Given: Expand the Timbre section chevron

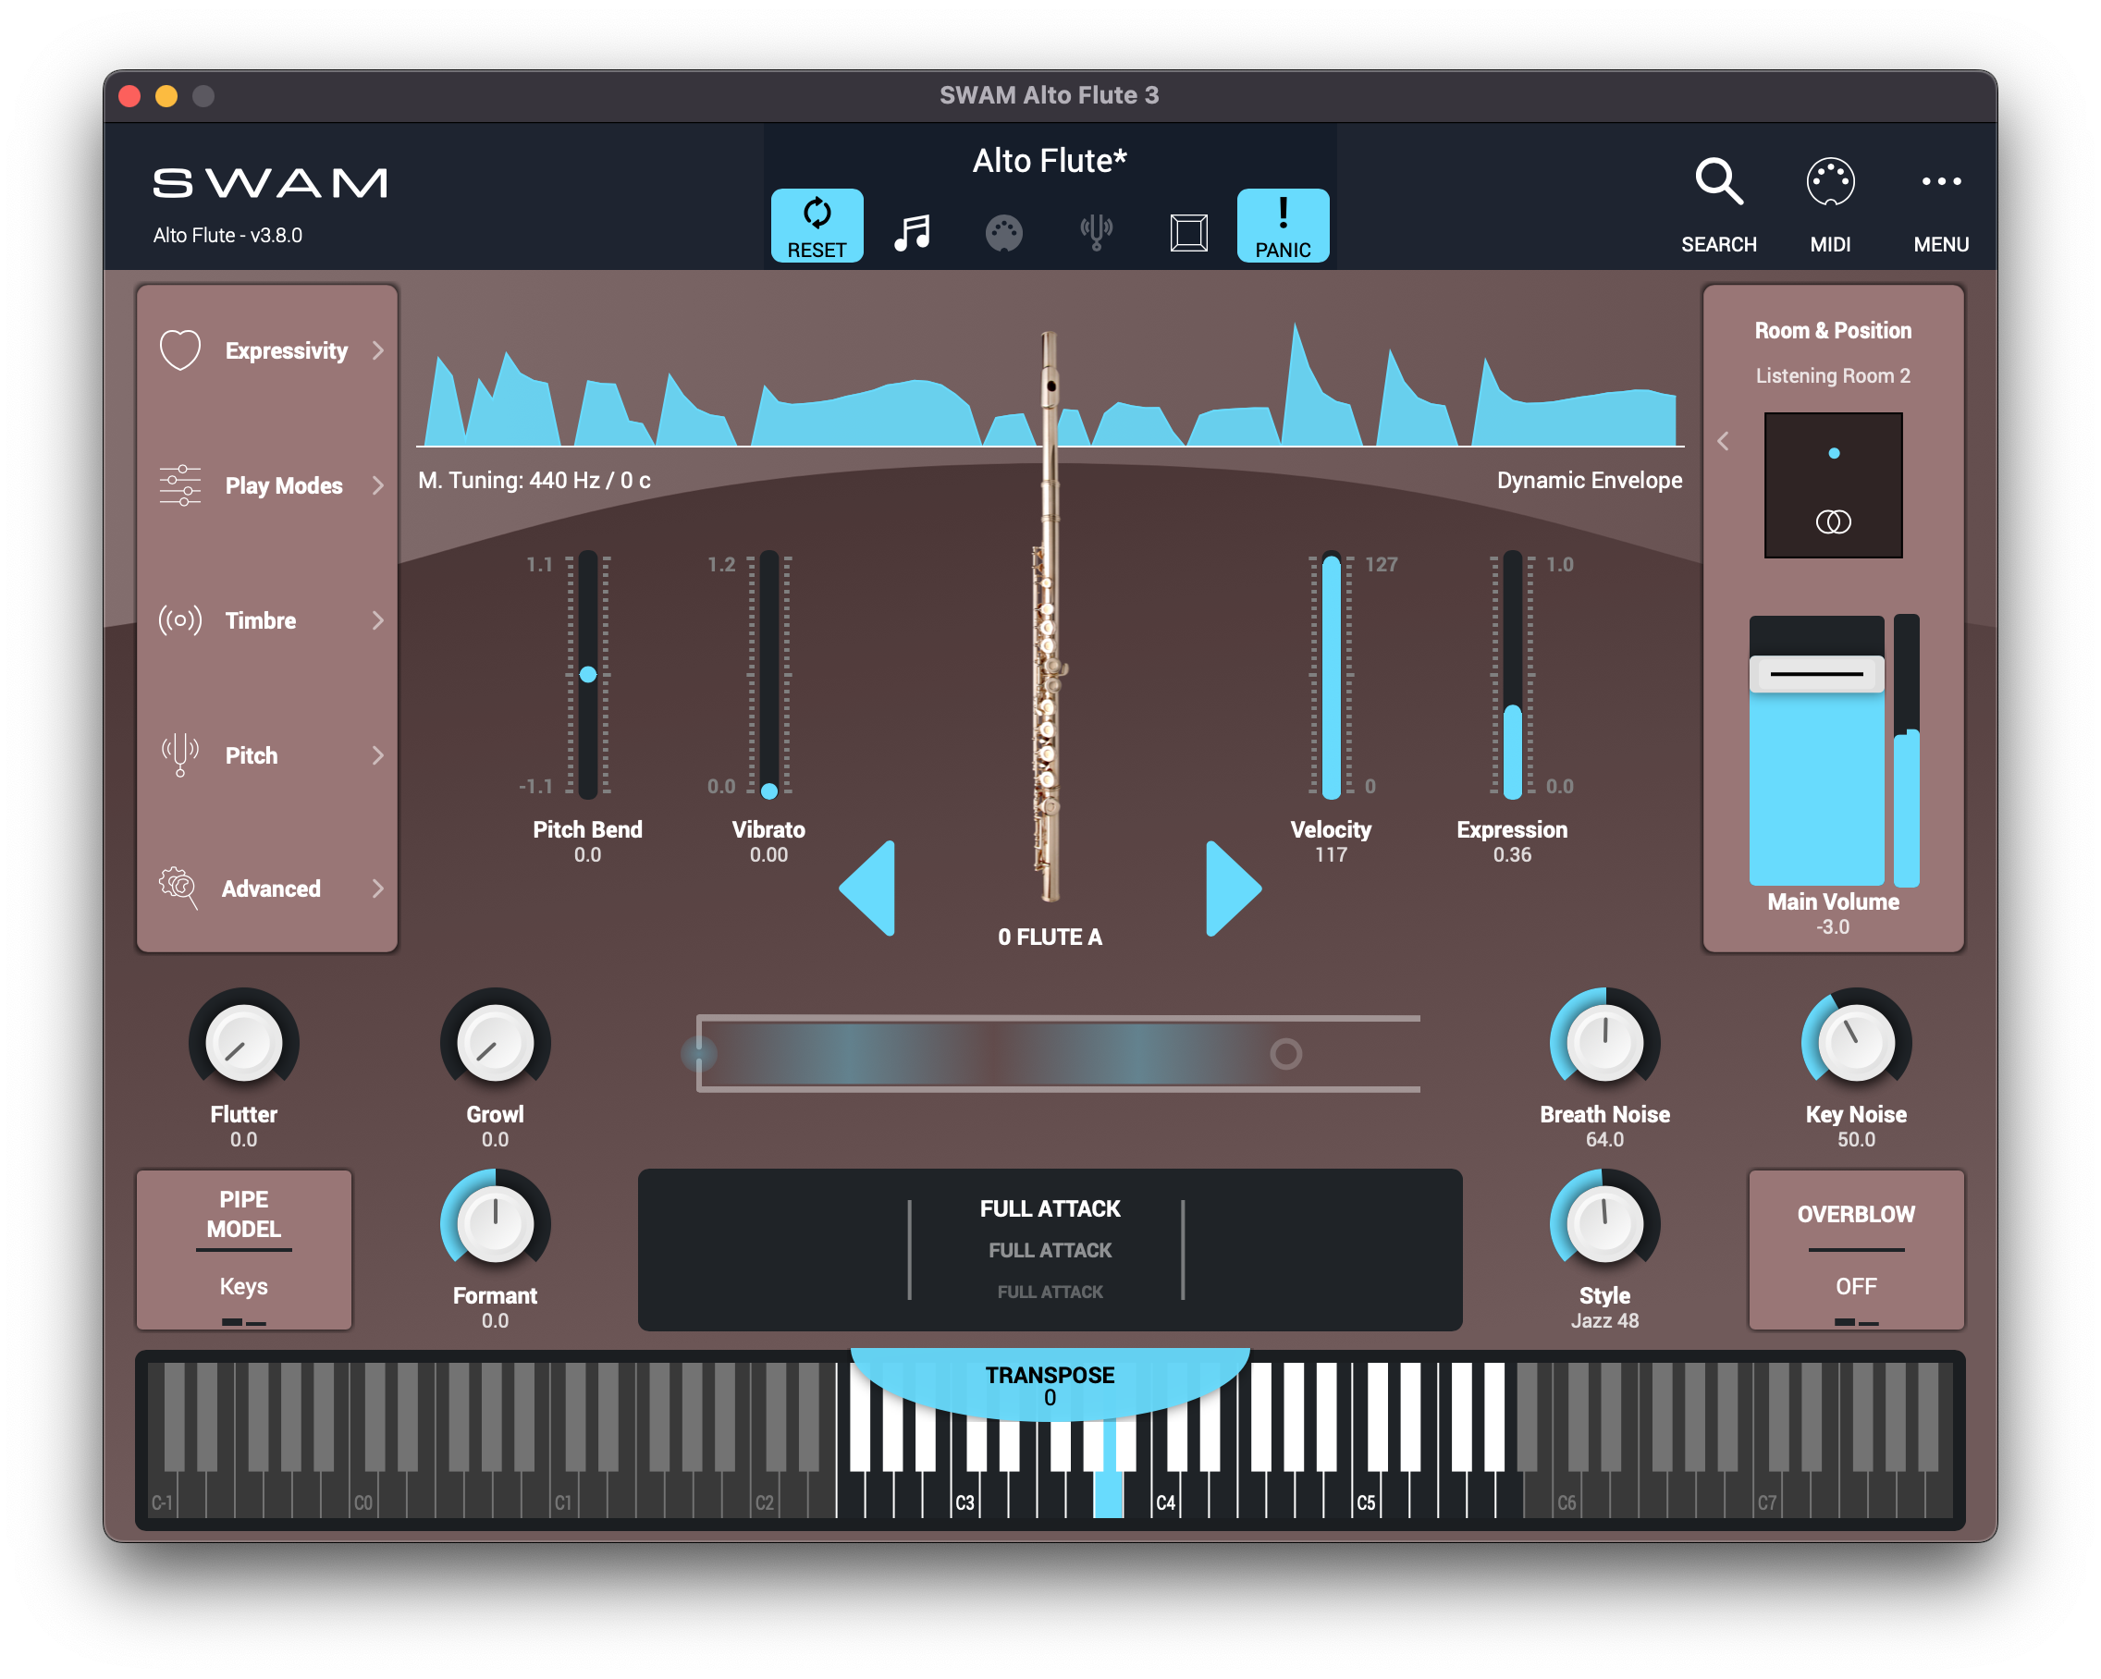Looking at the screenshot, I should [378, 620].
